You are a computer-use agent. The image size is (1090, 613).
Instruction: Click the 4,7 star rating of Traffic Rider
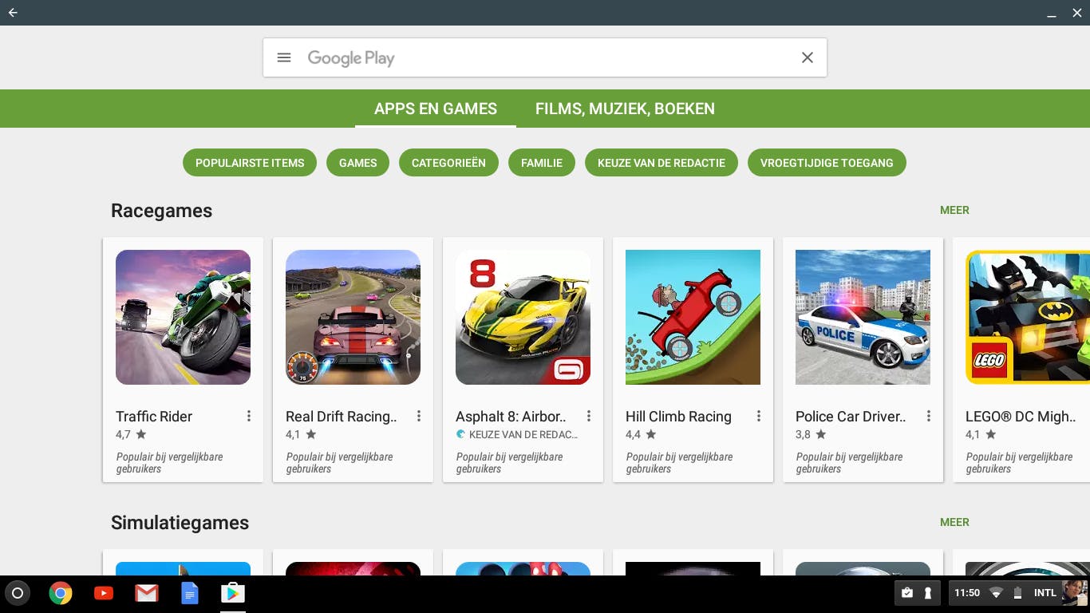pyautogui.click(x=131, y=435)
